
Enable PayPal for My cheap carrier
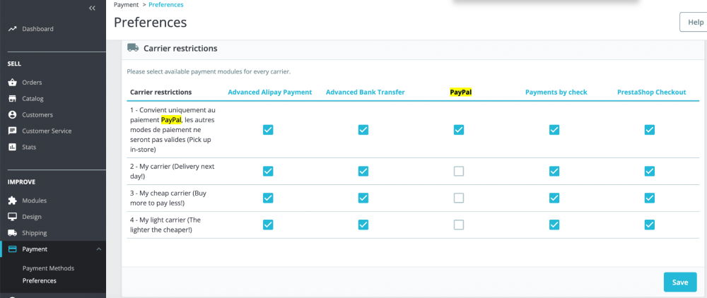(x=459, y=198)
